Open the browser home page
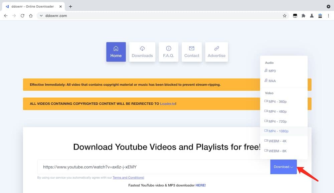 point(31,16)
